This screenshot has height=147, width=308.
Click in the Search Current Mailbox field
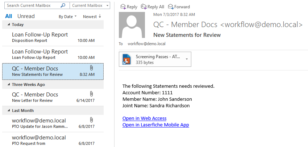(x=32, y=5)
